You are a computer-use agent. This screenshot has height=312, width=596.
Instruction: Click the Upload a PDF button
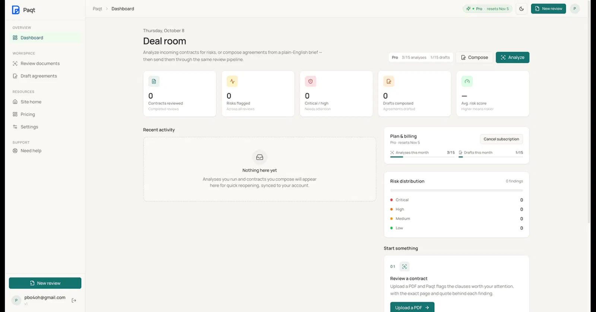click(412, 308)
